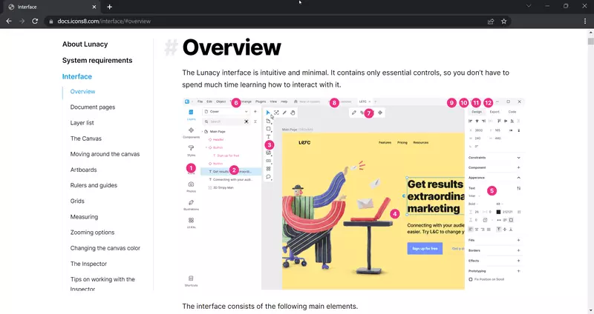594x314 pixels.
Task: Bookmark this page with the star icon
Action: [x=504, y=21]
